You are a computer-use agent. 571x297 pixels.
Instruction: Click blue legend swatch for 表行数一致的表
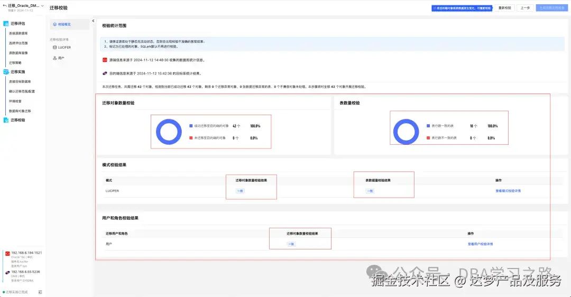[x=428, y=126]
